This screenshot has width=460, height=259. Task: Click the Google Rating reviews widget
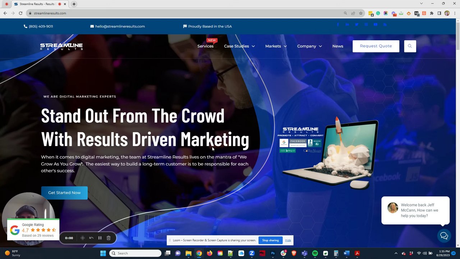click(33, 230)
